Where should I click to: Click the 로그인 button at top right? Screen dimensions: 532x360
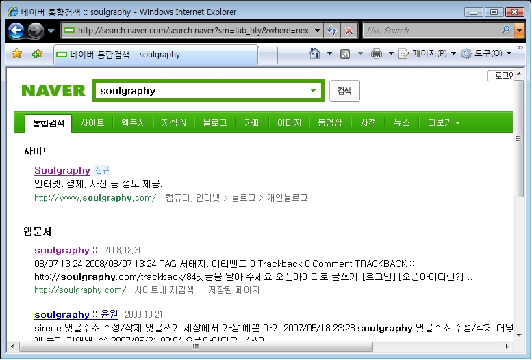(x=501, y=76)
